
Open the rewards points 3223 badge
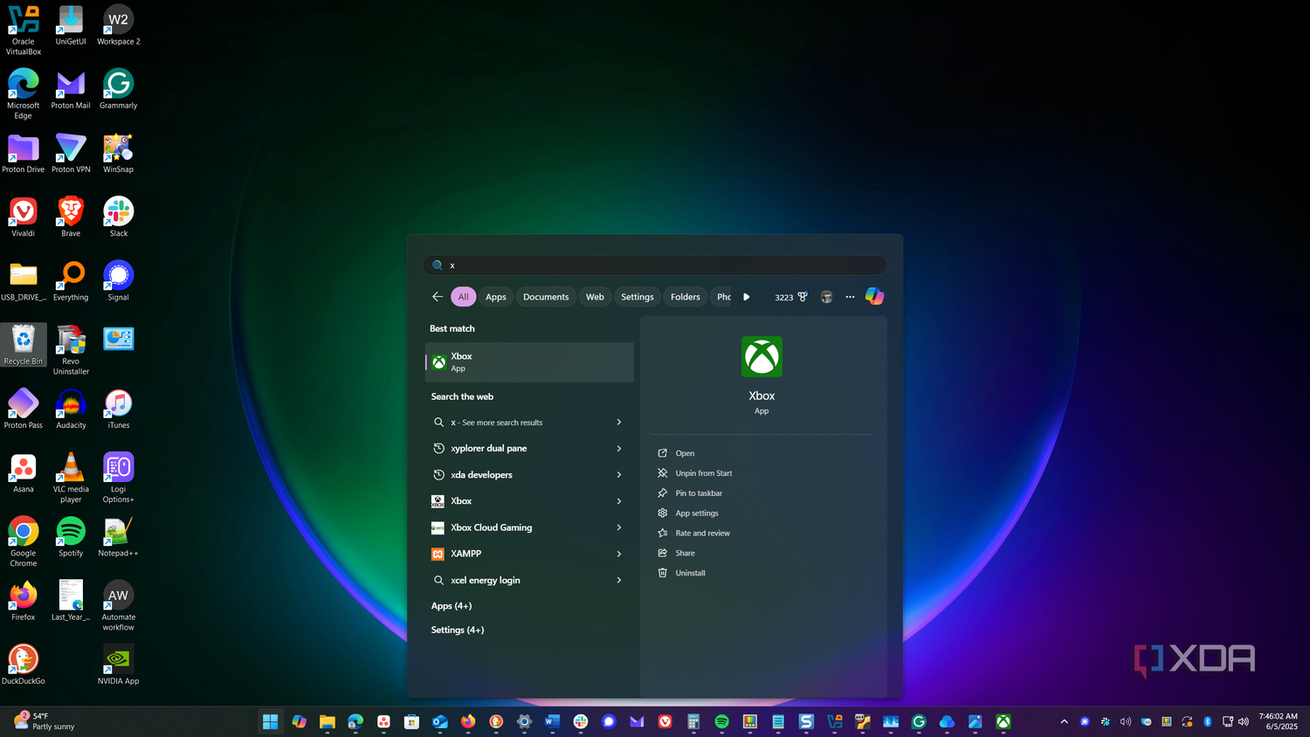(791, 297)
